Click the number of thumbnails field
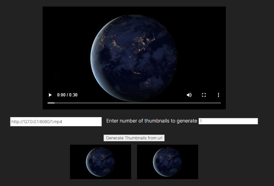This screenshot has width=274, height=186. point(228,121)
